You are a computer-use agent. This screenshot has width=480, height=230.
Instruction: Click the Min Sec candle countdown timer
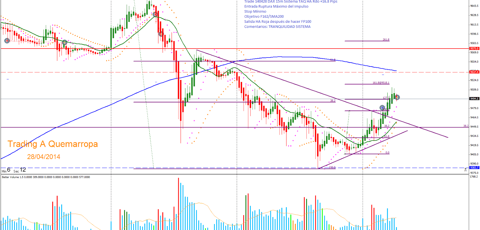pos(14,170)
